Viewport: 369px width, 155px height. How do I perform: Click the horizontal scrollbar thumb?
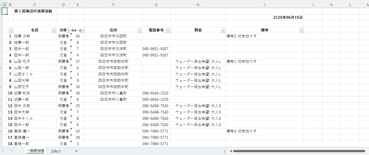(x=299, y=151)
